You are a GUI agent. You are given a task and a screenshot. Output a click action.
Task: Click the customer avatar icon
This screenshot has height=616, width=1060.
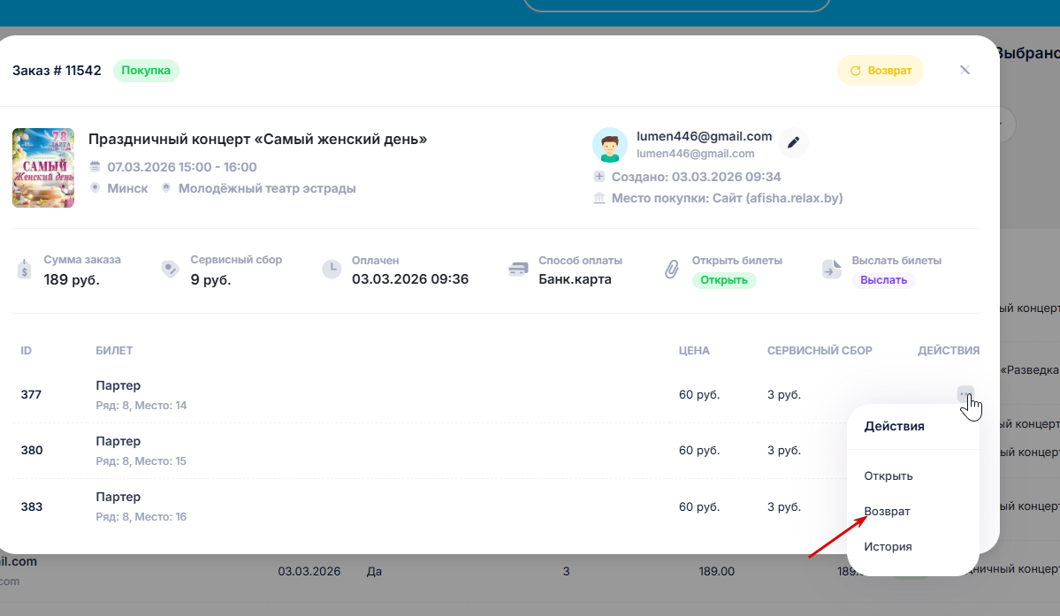[610, 145]
